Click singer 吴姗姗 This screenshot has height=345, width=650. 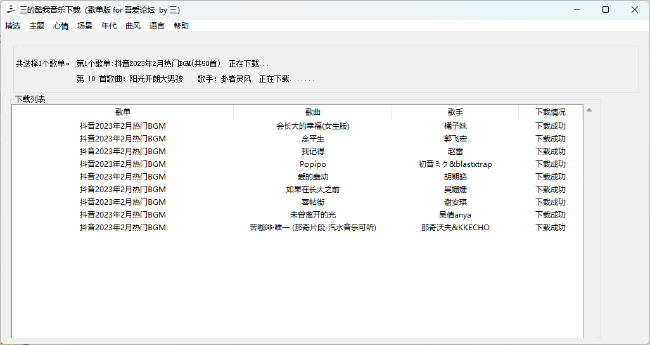(x=455, y=190)
